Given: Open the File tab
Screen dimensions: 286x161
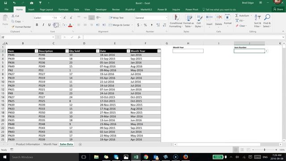Looking at the screenshot, I should pyautogui.click(x=6, y=9).
